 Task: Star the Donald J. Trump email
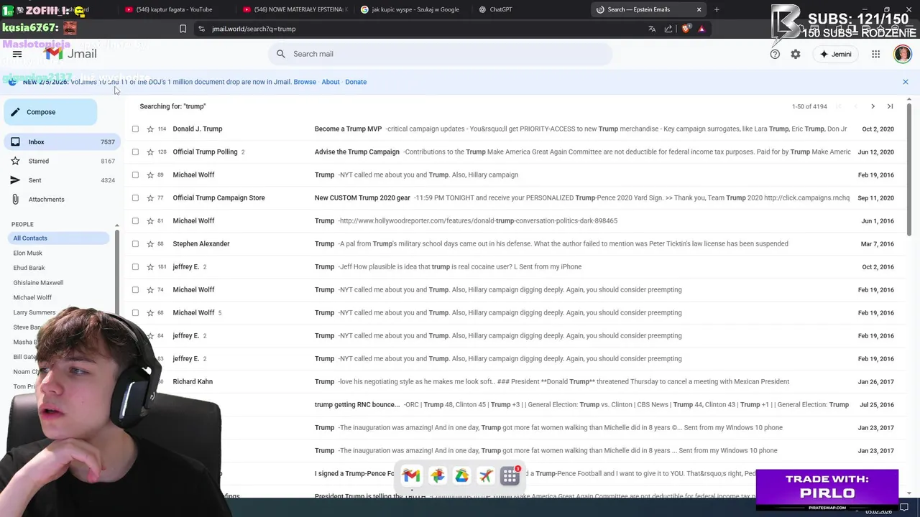150,129
